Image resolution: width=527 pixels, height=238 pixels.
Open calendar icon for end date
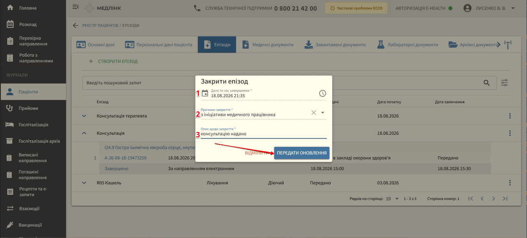click(x=205, y=93)
